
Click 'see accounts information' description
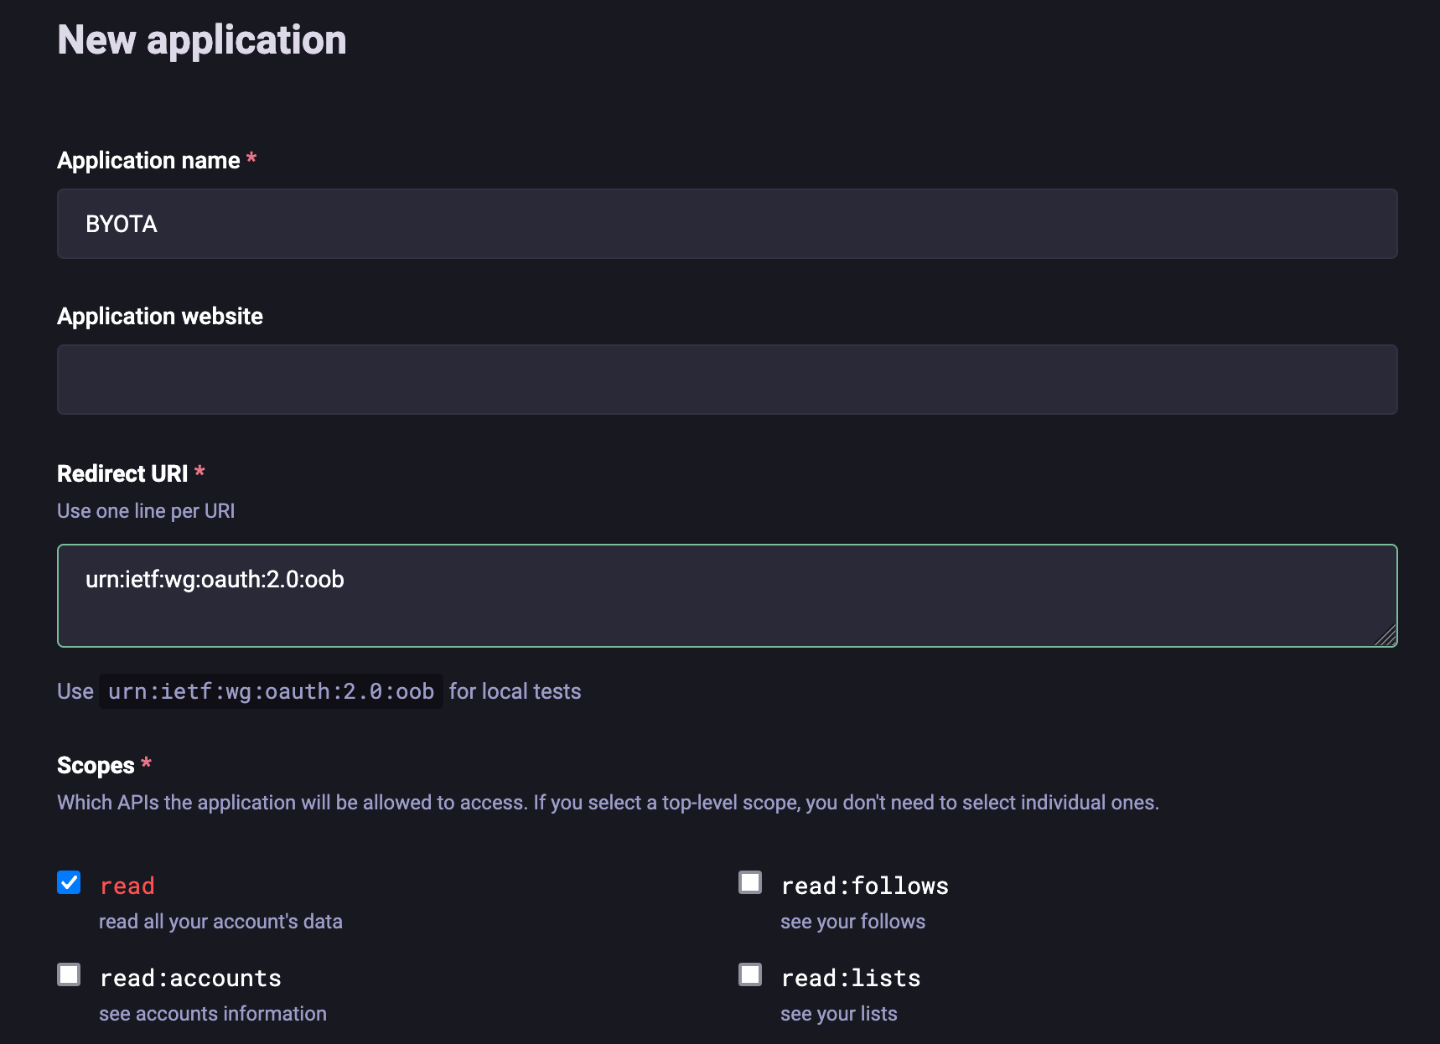pos(213,1014)
